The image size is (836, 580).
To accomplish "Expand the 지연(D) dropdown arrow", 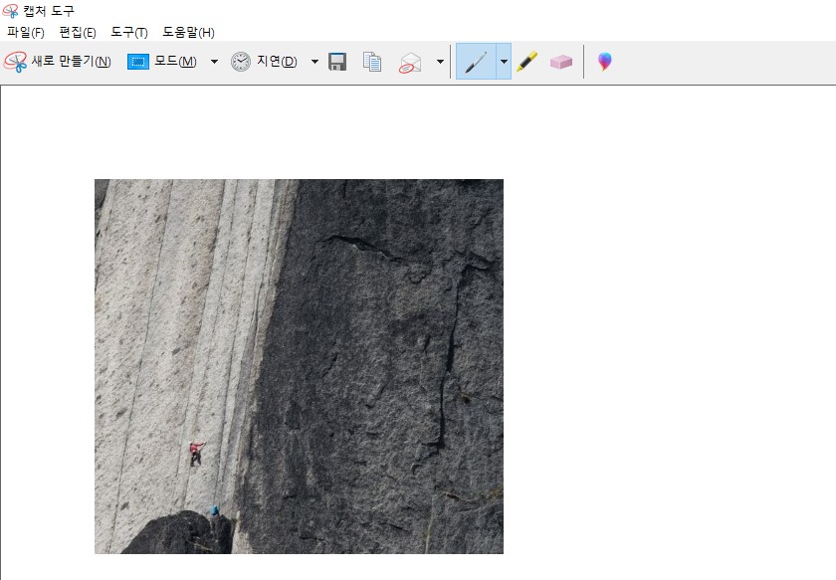I will click(x=314, y=62).
